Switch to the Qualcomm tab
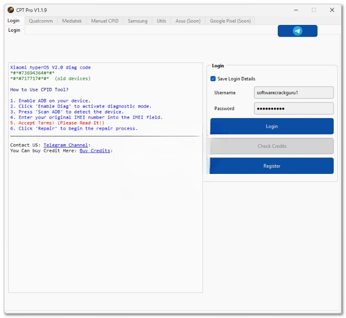The image size is (346, 318). click(41, 21)
